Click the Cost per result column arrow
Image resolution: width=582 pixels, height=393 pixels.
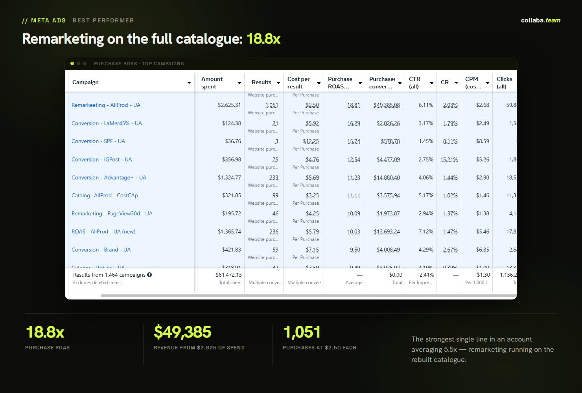click(319, 83)
